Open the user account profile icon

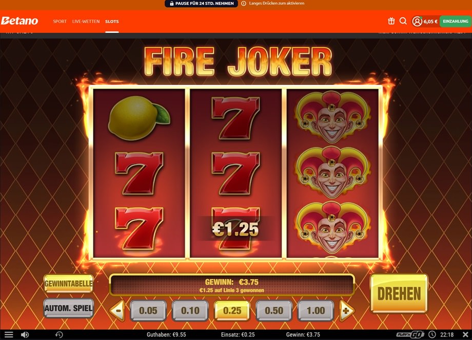click(417, 22)
